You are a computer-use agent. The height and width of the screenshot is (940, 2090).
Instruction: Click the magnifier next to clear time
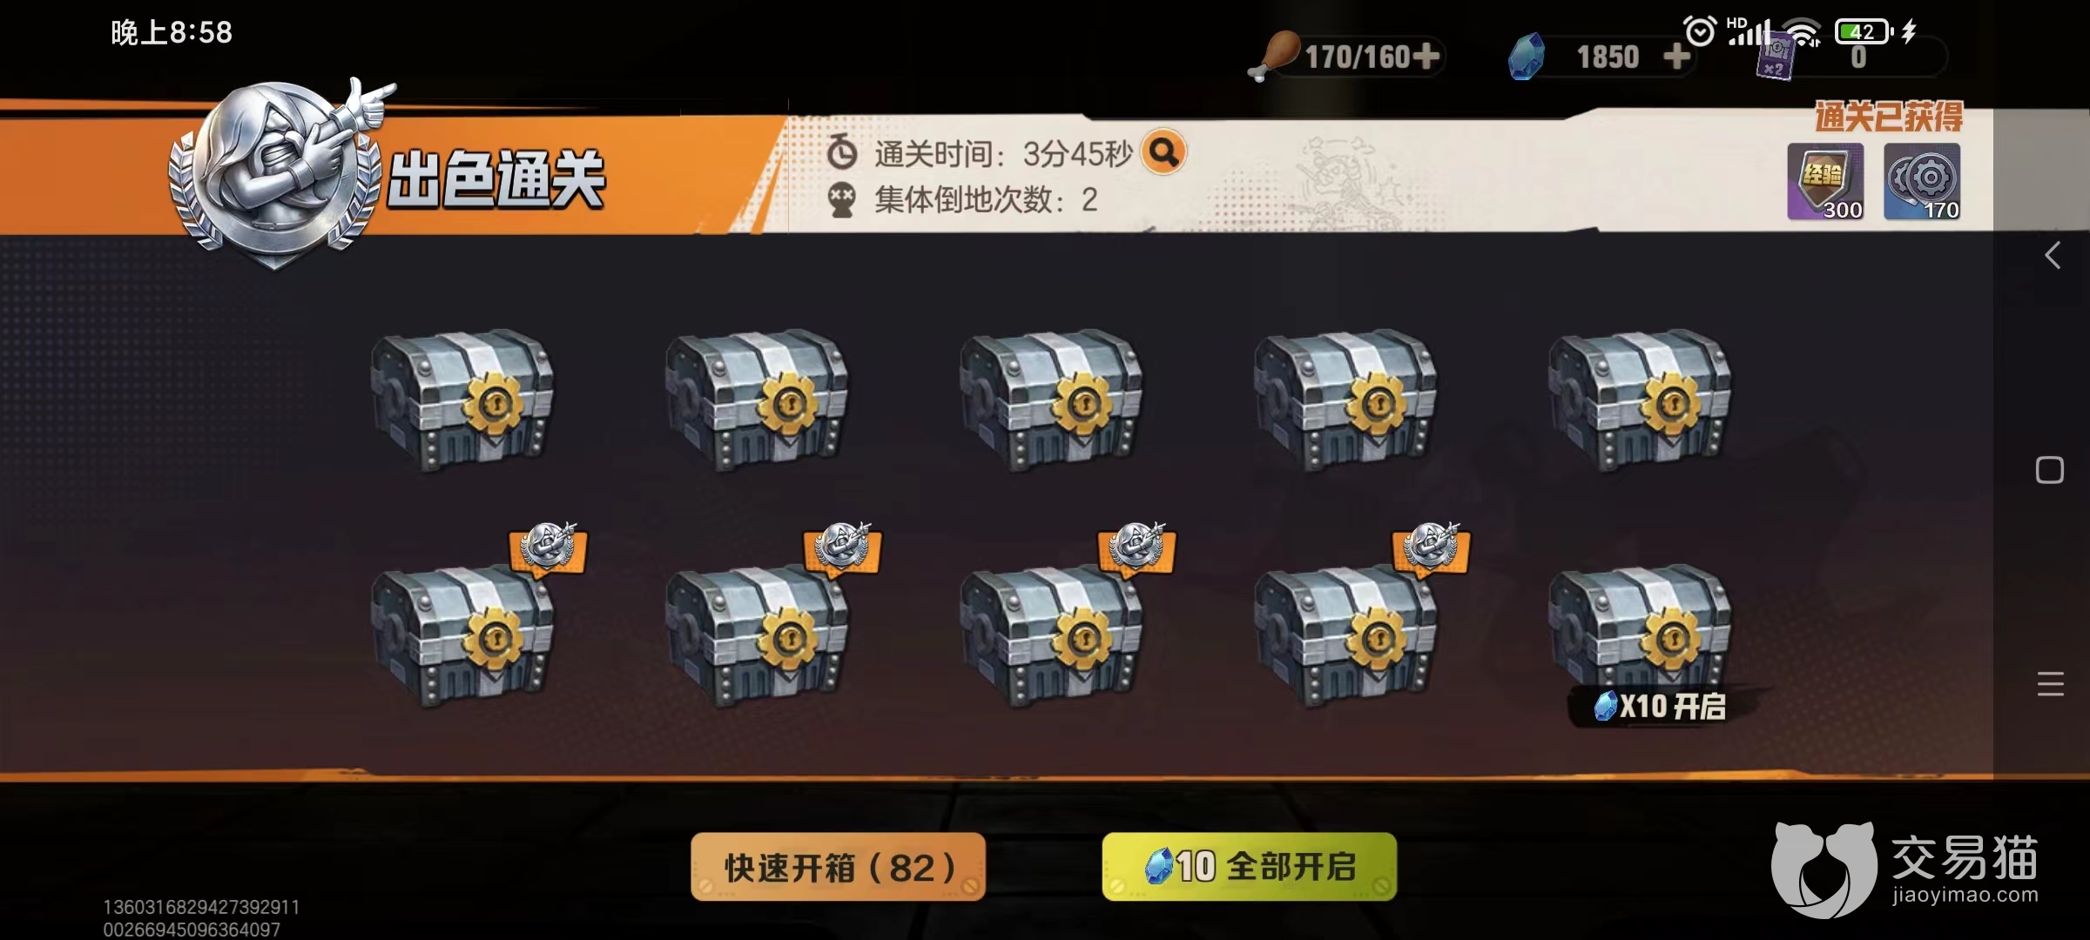pyautogui.click(x=1164, y=152)
